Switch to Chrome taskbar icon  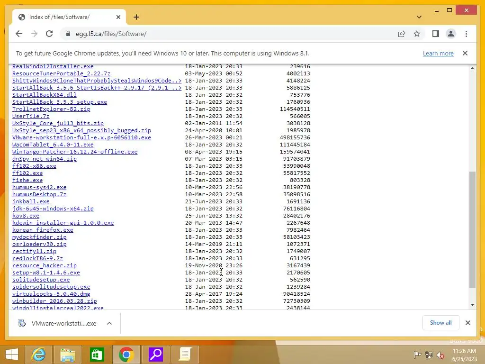(126, 355)
